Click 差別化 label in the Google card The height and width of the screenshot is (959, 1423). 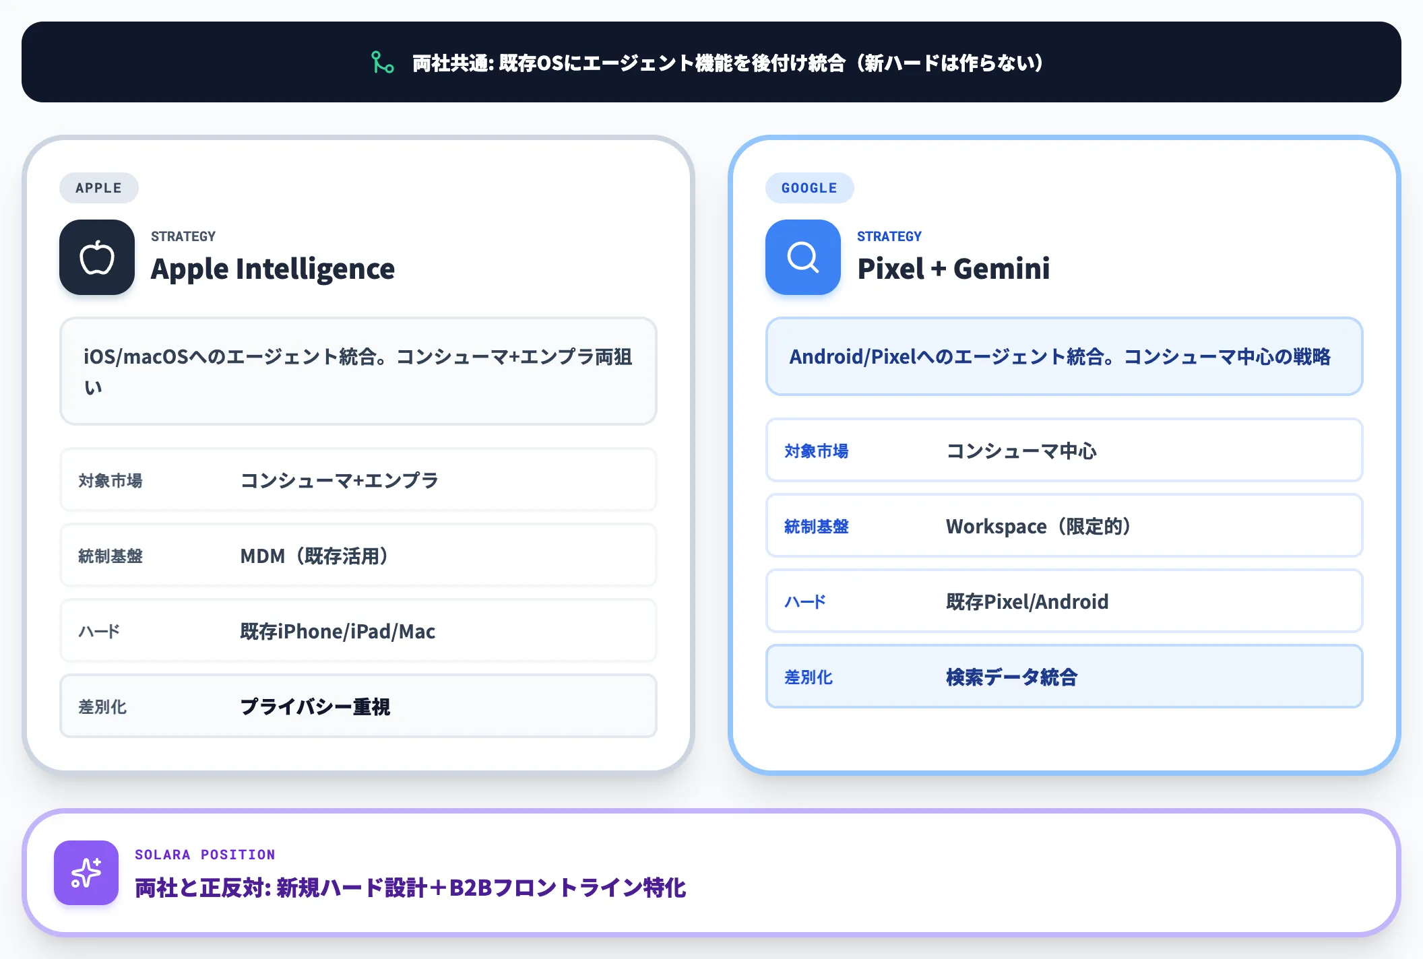[809, 677]
